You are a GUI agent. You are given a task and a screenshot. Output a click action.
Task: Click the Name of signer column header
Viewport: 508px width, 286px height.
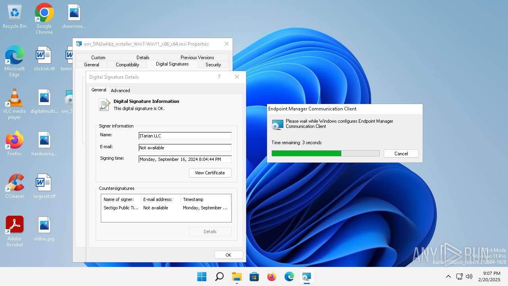pyautogui.click(x=121, y=199)
